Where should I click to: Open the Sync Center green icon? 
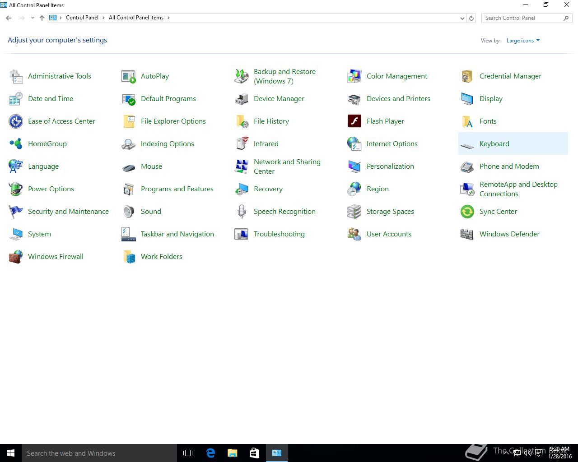coord(467,212)
